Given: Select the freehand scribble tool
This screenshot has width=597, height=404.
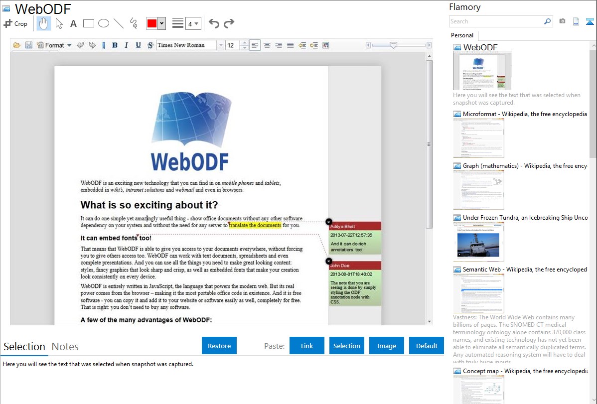Looking at the screenshot, I should pos(134,23).
